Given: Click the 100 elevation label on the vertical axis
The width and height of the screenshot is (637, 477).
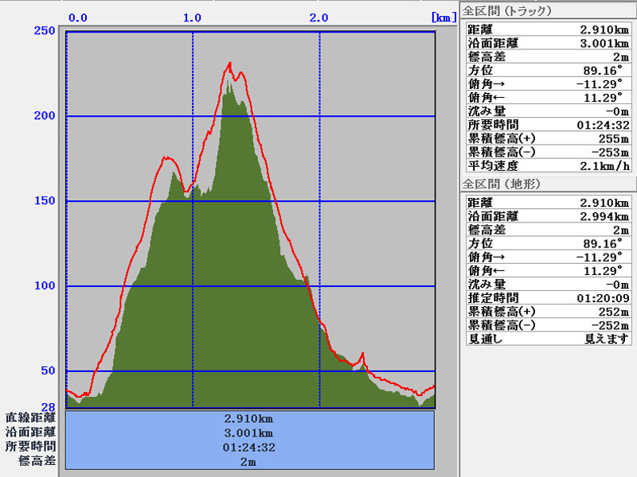Looking at the screenshot, I should pos(45,286).
